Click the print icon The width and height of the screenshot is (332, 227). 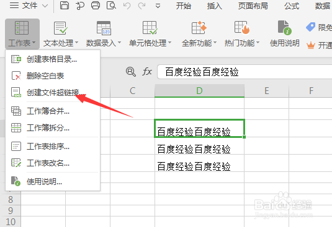[x=96, y=6]
